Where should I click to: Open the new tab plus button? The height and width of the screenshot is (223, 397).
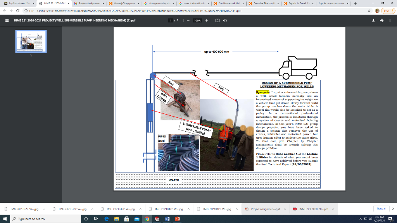point(355,3)
